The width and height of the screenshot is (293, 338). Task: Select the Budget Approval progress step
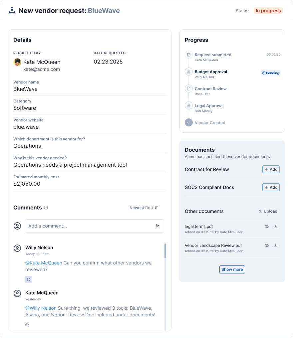pos(210,72)
